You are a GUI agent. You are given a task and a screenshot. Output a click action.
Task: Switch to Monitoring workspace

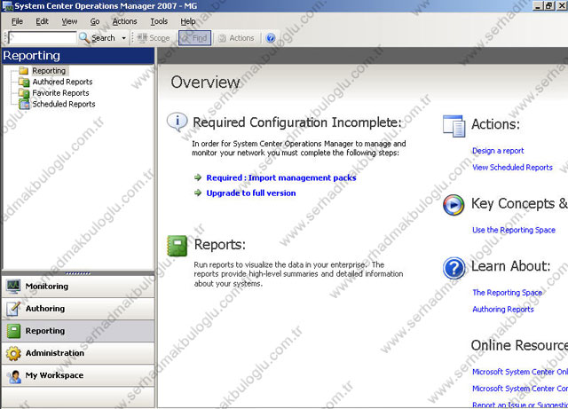tap(78, 287)
